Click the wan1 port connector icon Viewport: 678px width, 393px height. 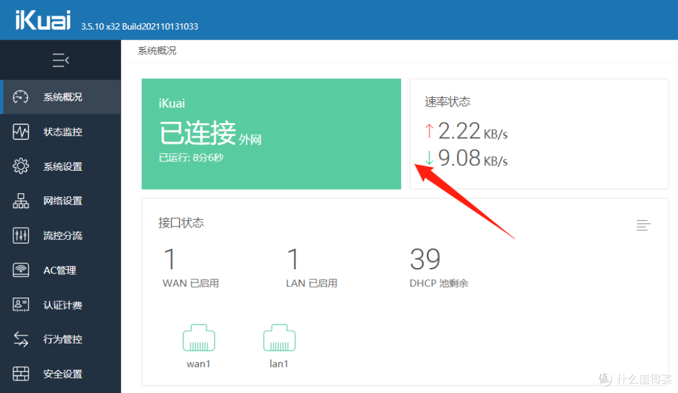click(198, 337)
